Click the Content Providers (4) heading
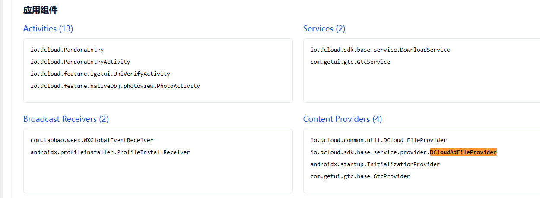The image size is (540, 198). click(342, 119)
